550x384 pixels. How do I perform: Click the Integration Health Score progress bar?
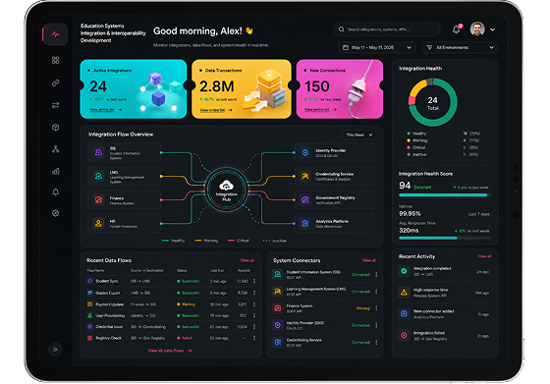444,195
